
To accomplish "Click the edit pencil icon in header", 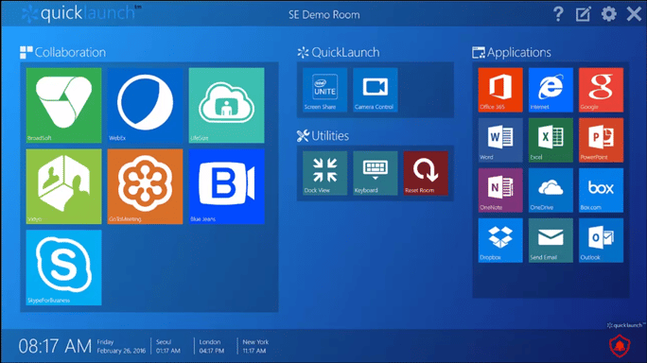I will pyautogui.click(x=584, y=14).
